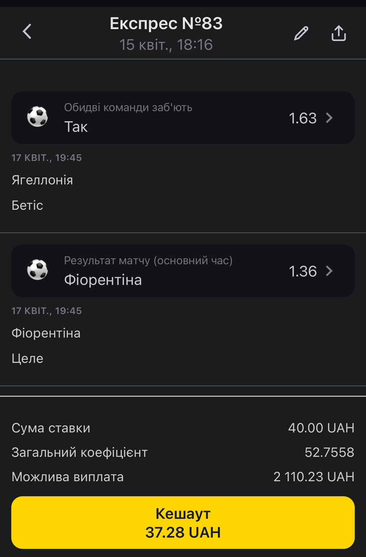Screen dimensions: 366x557
Task: Tap the share export icon
Action: pos(339,33)
